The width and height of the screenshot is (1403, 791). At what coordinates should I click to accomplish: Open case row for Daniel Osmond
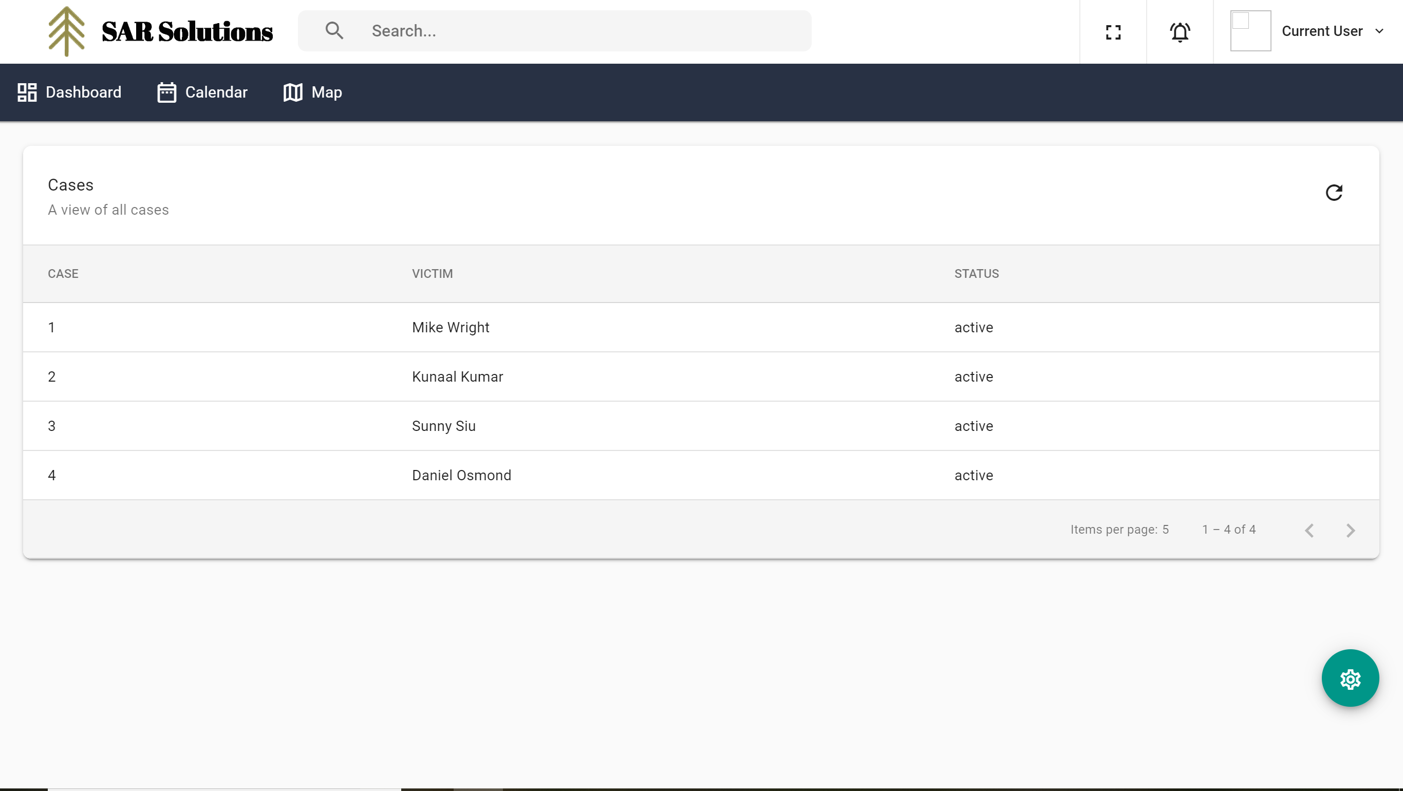pos(461,475)
